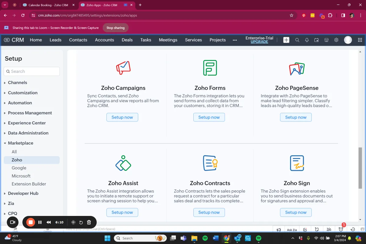Screen dimensions: 366x244
Task: Click the announcements megaphone icon in bottom bar
Action: click(x=279, y=230)
